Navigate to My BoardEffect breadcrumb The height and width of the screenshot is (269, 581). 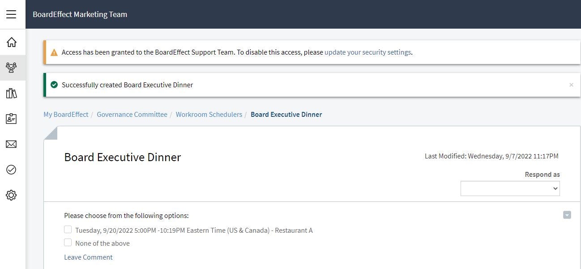66,115
